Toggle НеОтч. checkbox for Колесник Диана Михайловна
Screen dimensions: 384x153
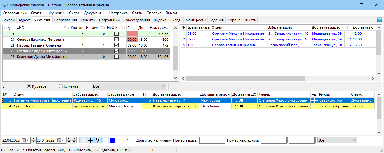tap(116, 56)
